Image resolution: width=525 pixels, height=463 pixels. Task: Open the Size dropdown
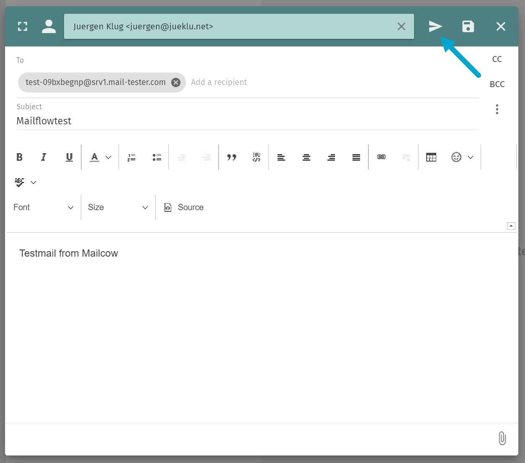(x=118, y=207)
